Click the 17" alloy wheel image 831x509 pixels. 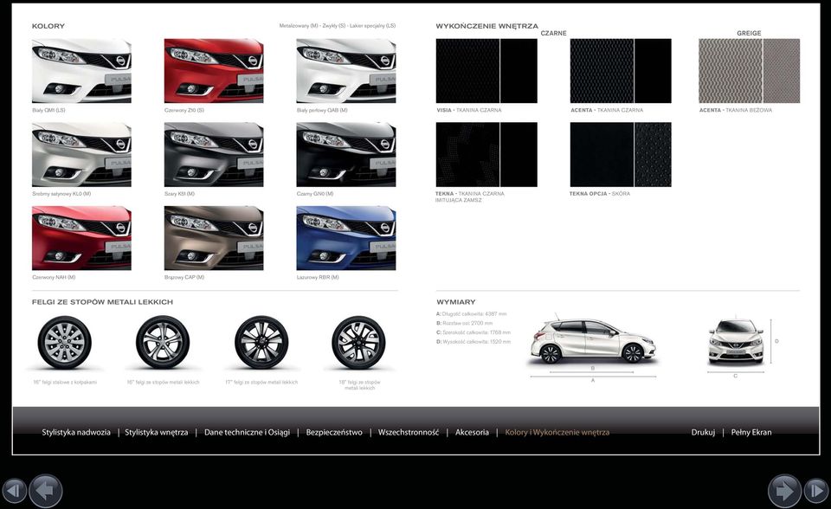[x=261, y=343]
